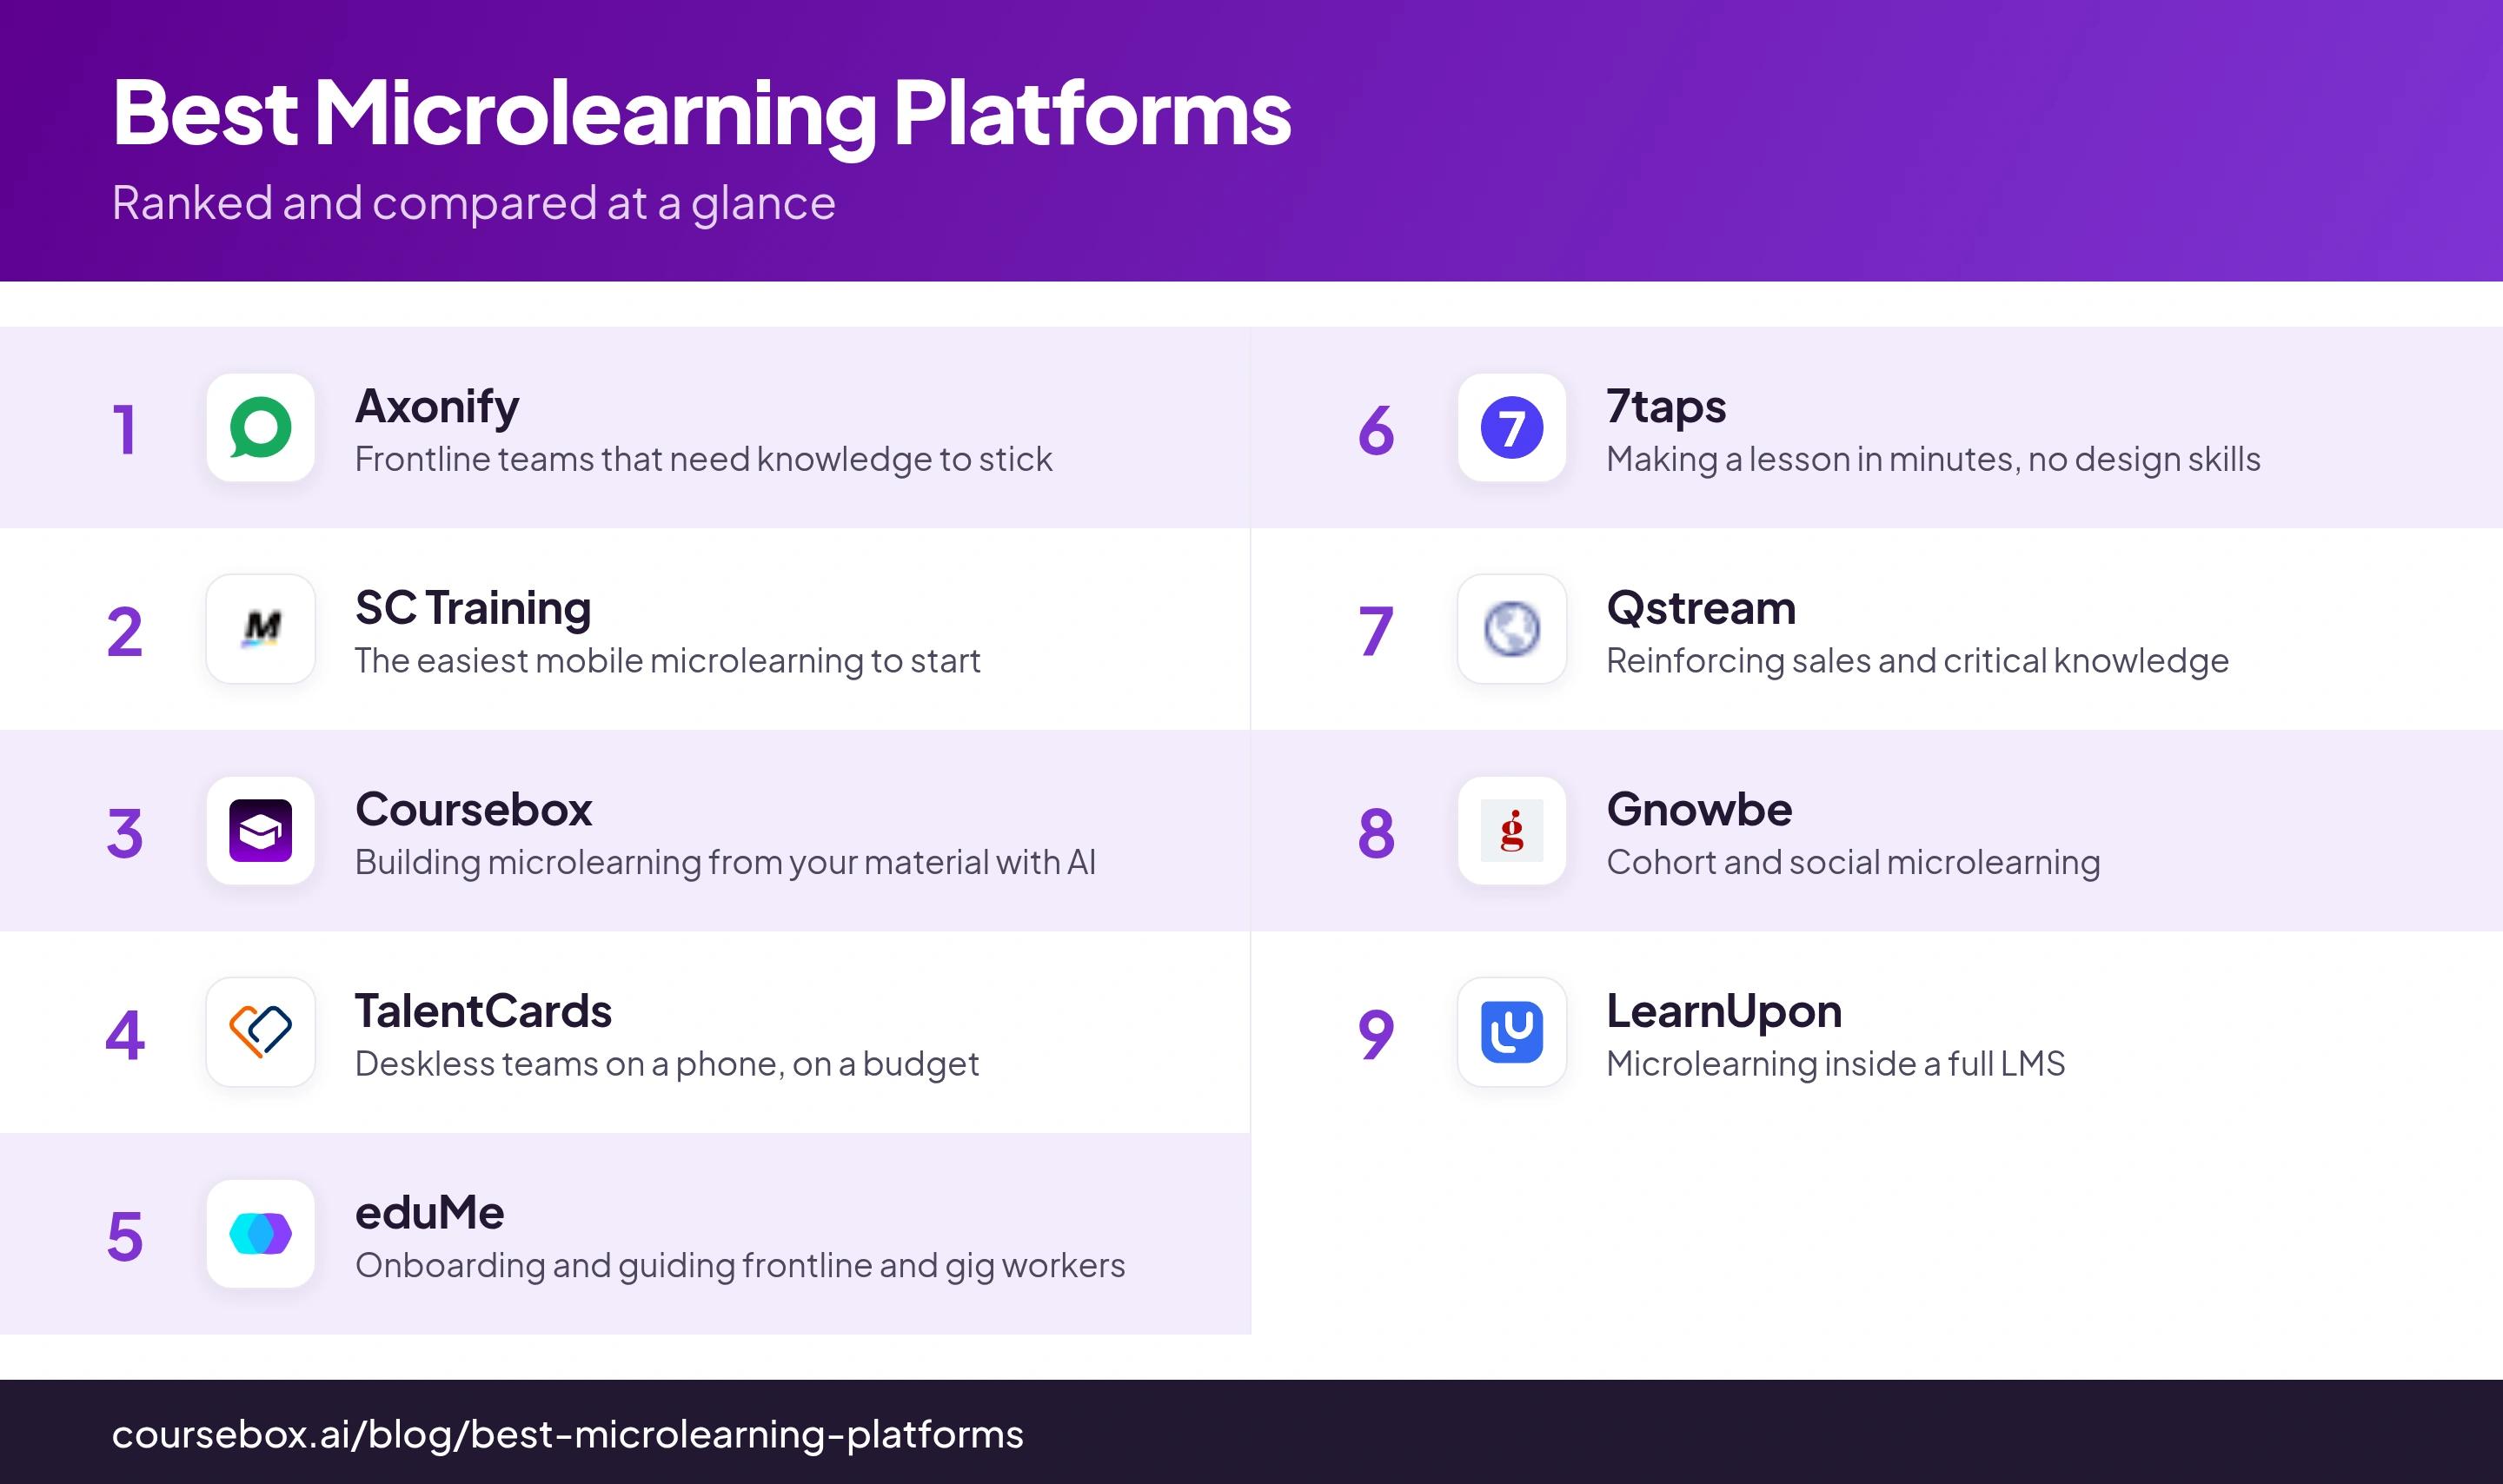Screen dimensions: 2503x1484
Task: Open the coursebox.ai blog URL in footer
Action: tap(567, 1435)
